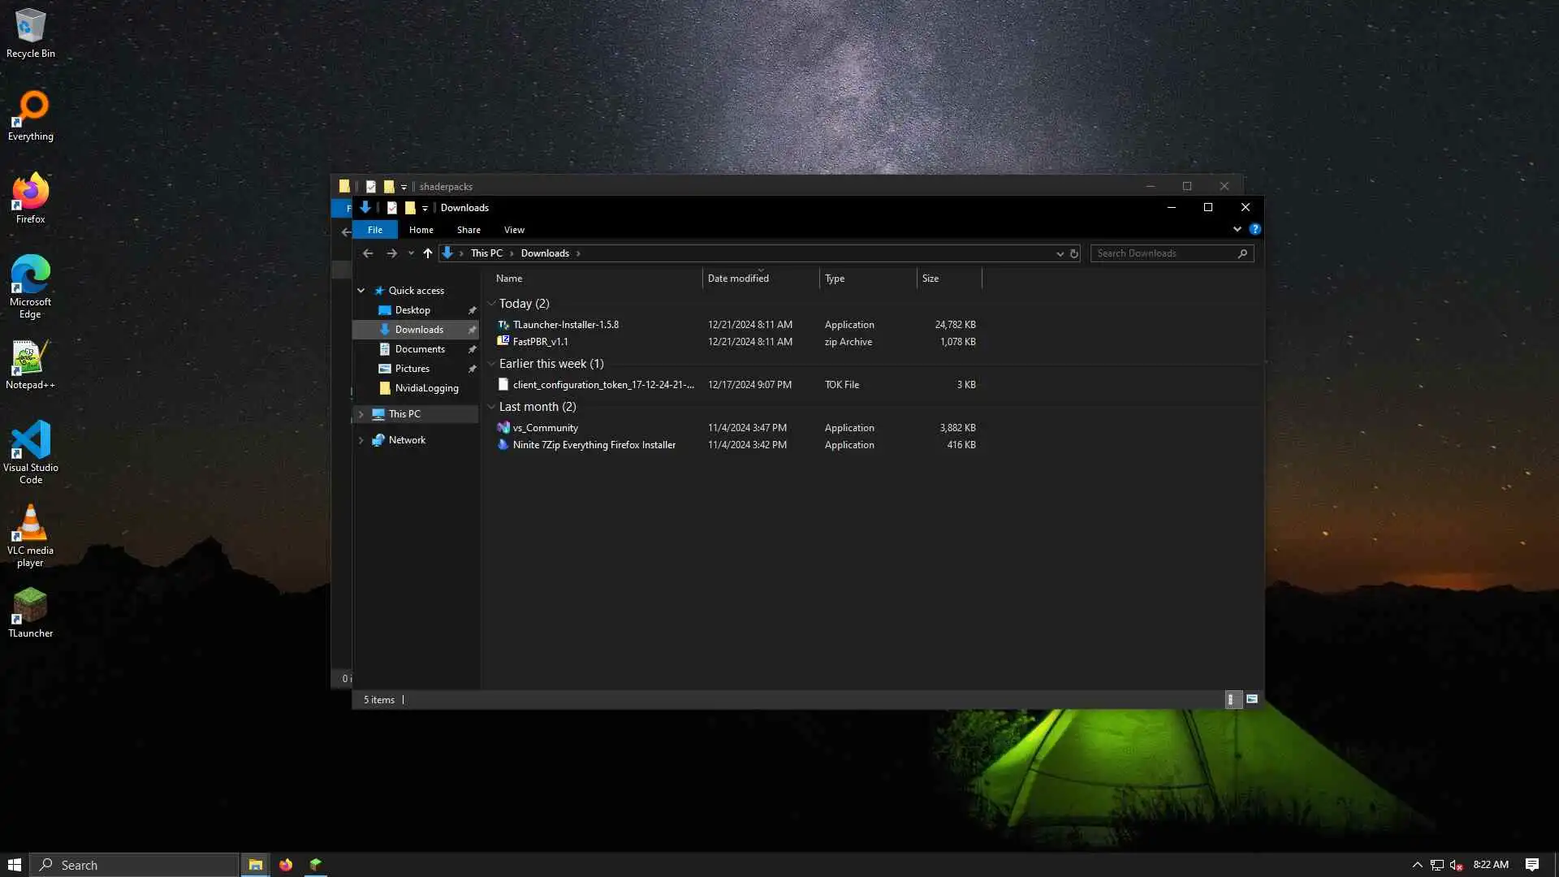Open Explorer help question mark icon
The width and height of the screenshot is (1559, 877).
point(1255,230)
